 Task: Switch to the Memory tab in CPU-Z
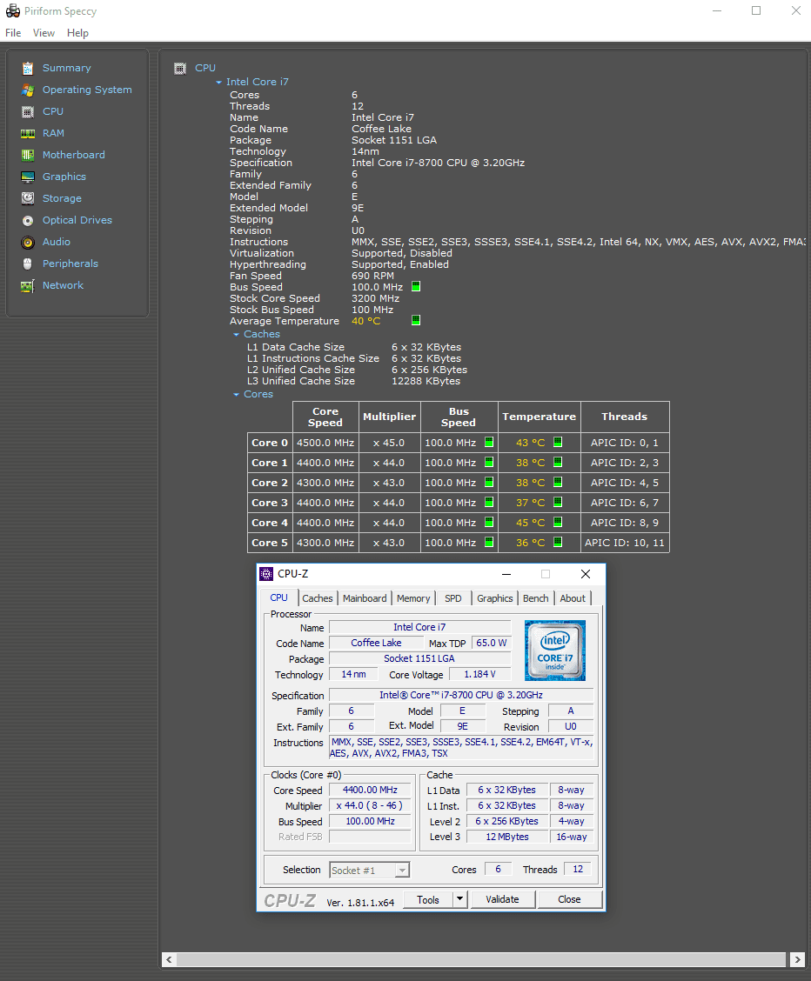click(x=413, y=598)
